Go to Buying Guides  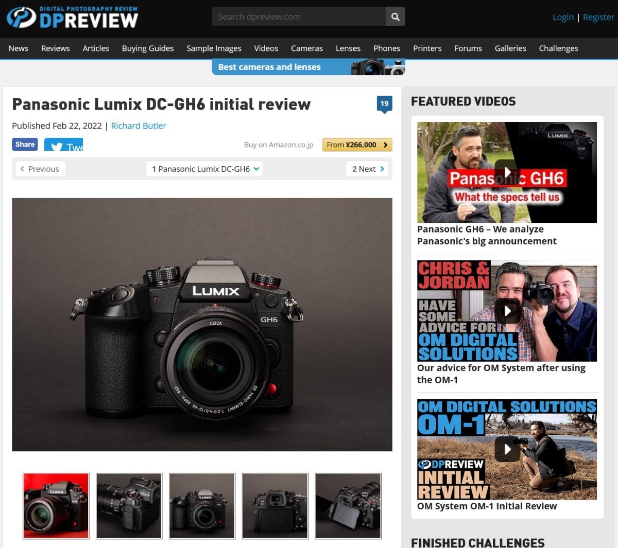[148, 48]
